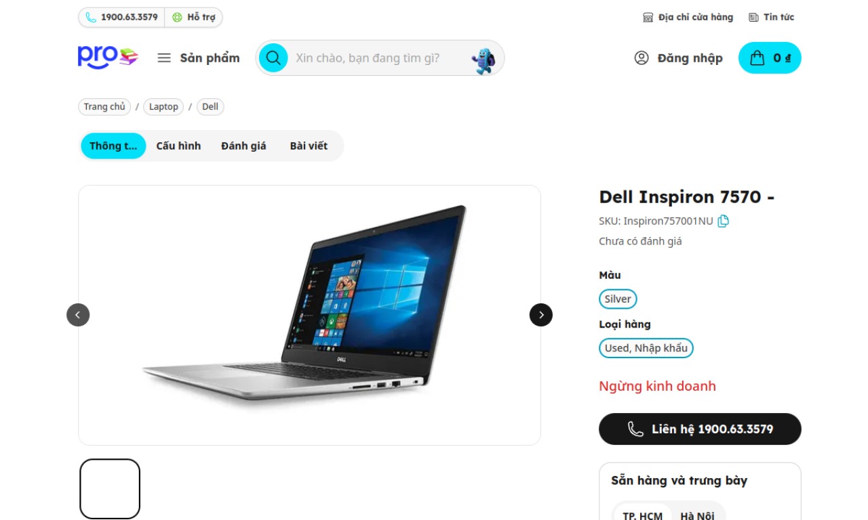
Task: Show next product image arrow
Action: pyautogui.click(x=541, y=315)
